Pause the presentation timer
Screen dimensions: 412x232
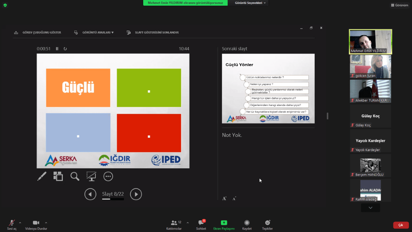coord(57,49)
